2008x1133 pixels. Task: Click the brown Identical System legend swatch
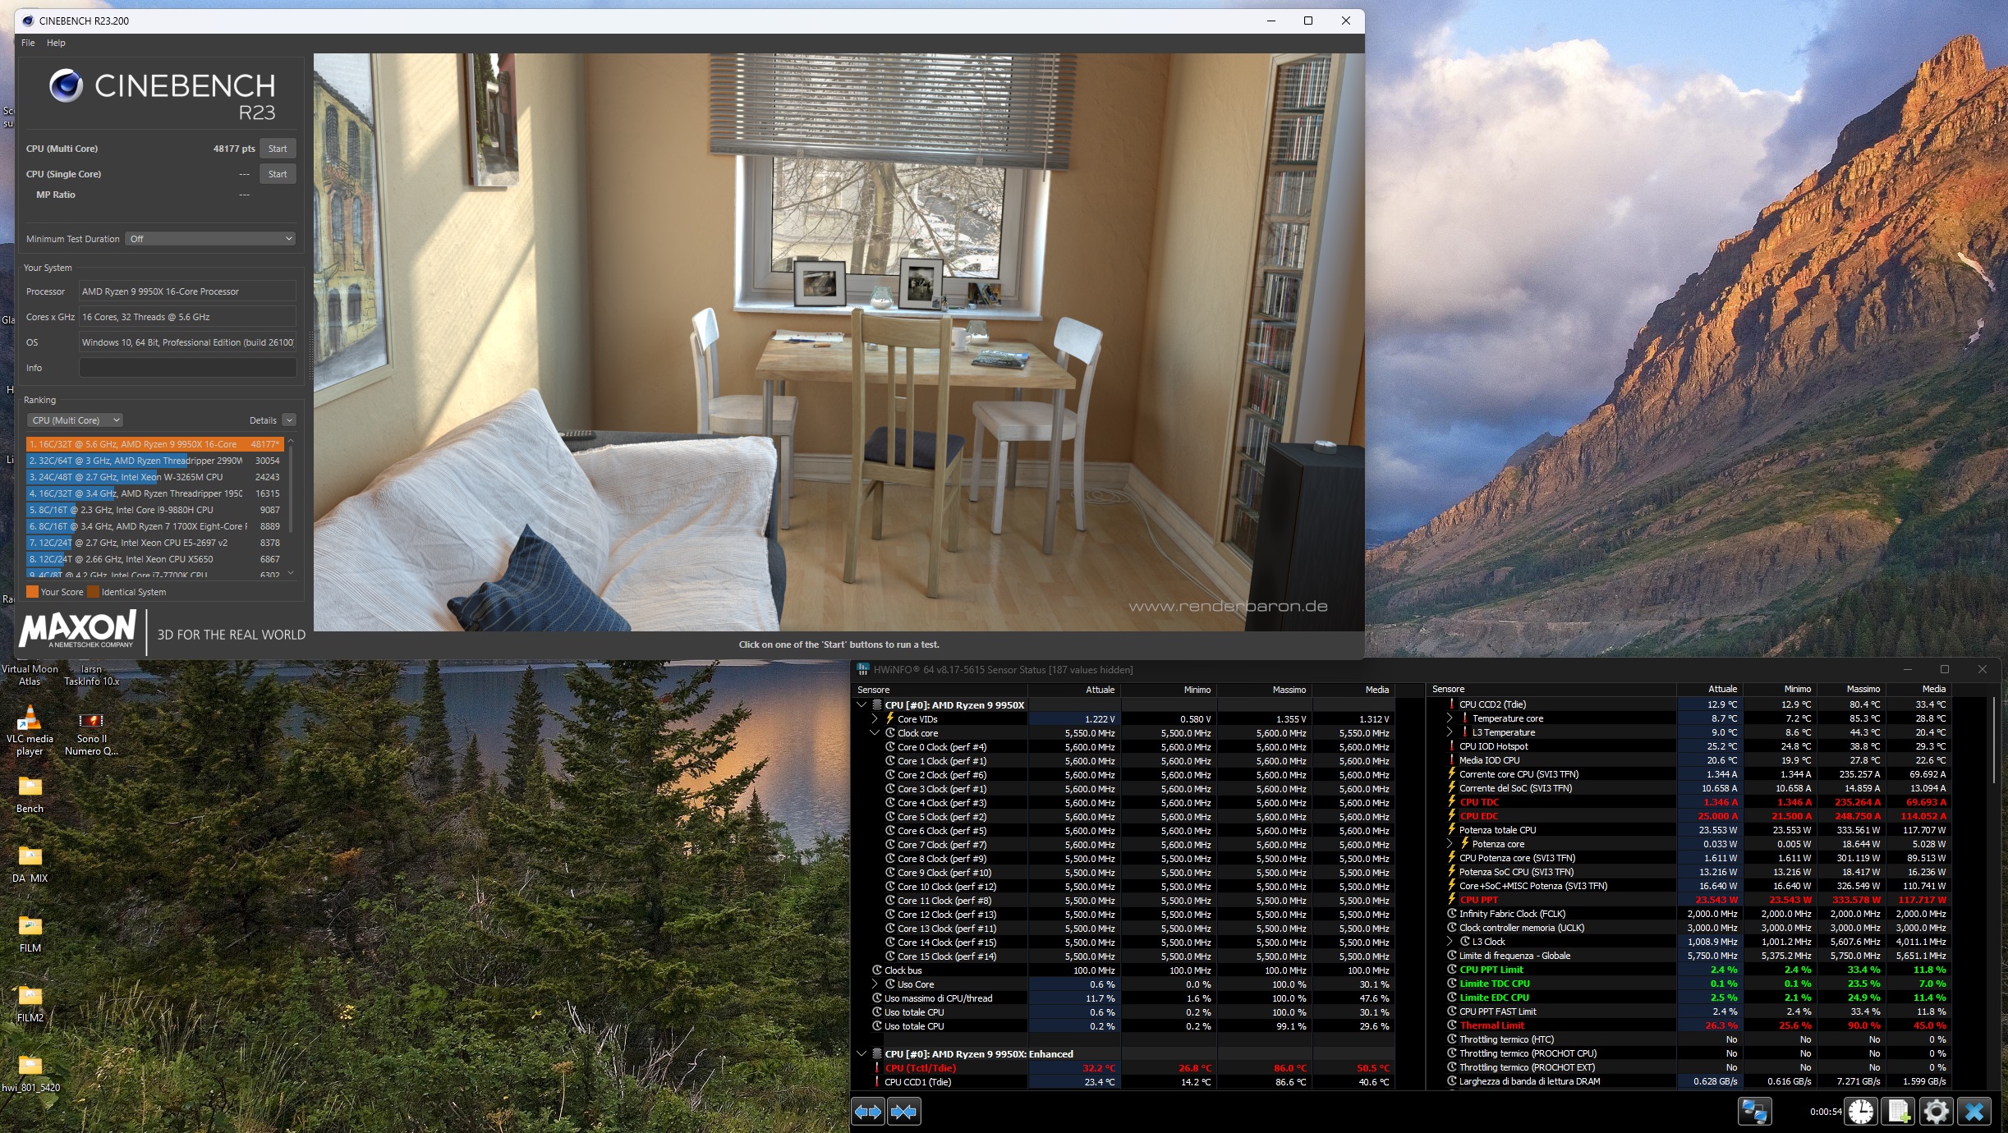click(94, 592)
